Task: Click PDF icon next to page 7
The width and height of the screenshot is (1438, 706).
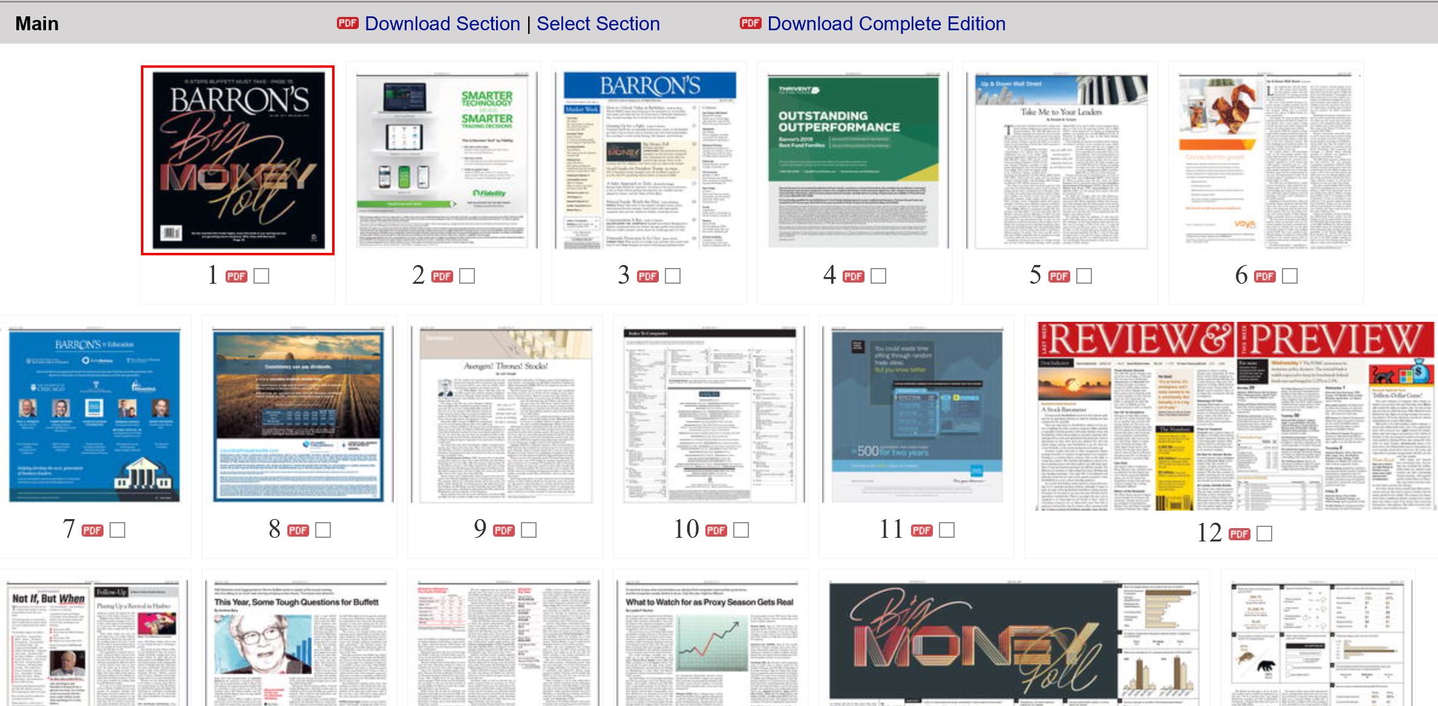Action: tap(92, 531)
